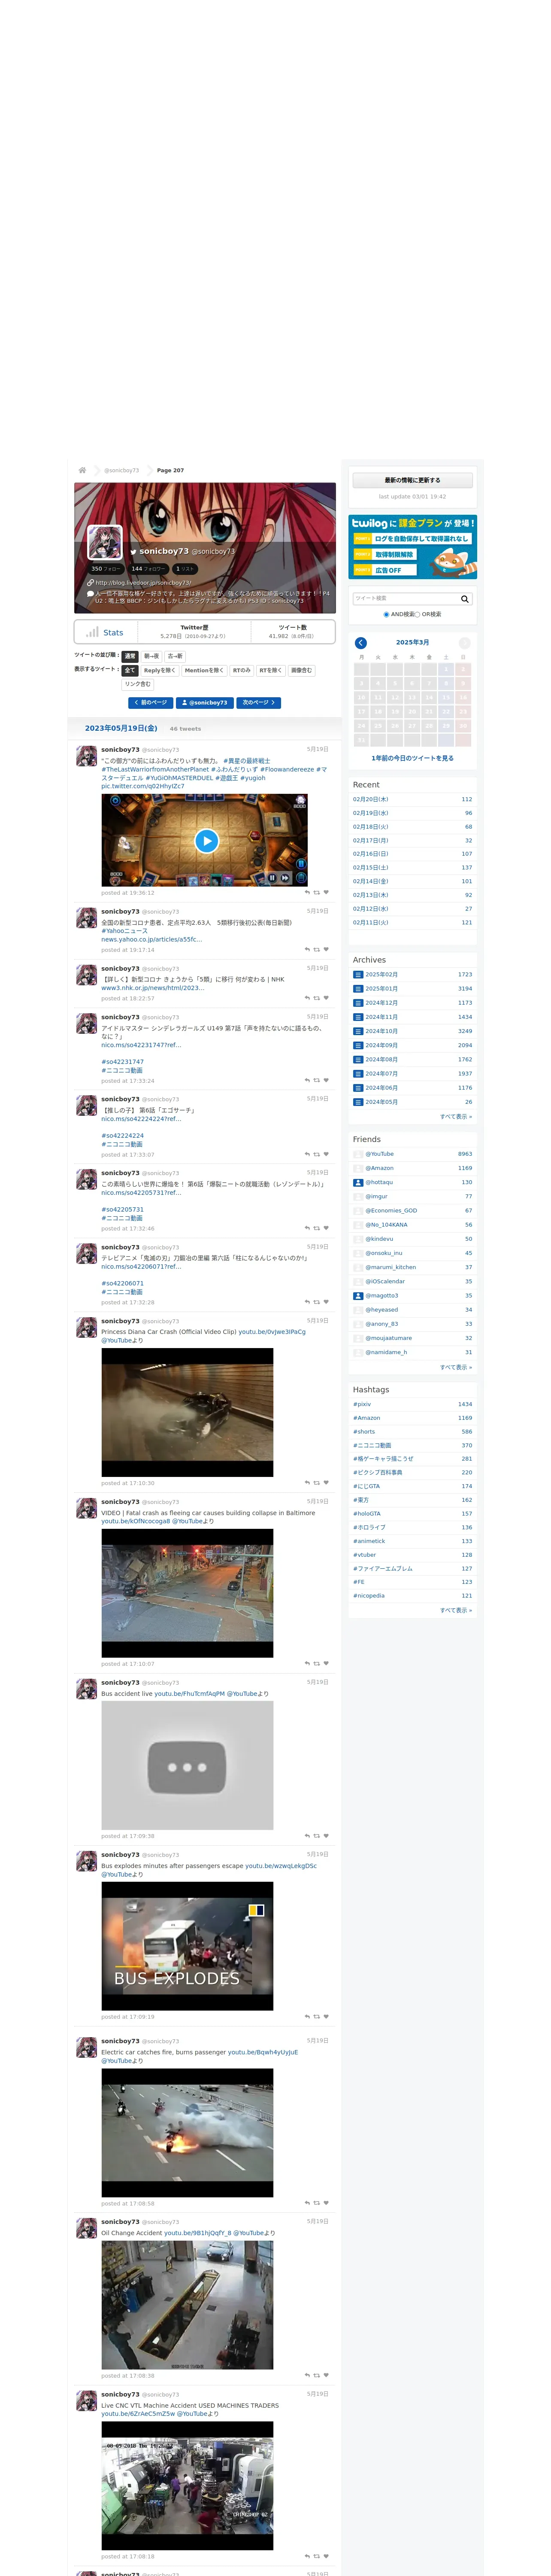The width and height of the screenshot is (551, 2576).
Task: Click the @hottaqu user avatar icon
Action: (x=358, y=1182)
